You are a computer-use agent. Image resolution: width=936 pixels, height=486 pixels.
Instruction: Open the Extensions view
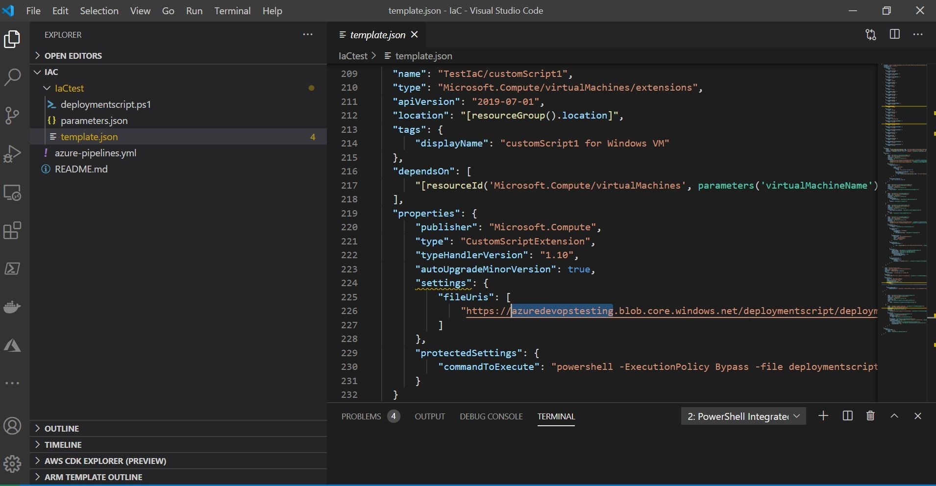pyautogui.click(x=12, y=231)
